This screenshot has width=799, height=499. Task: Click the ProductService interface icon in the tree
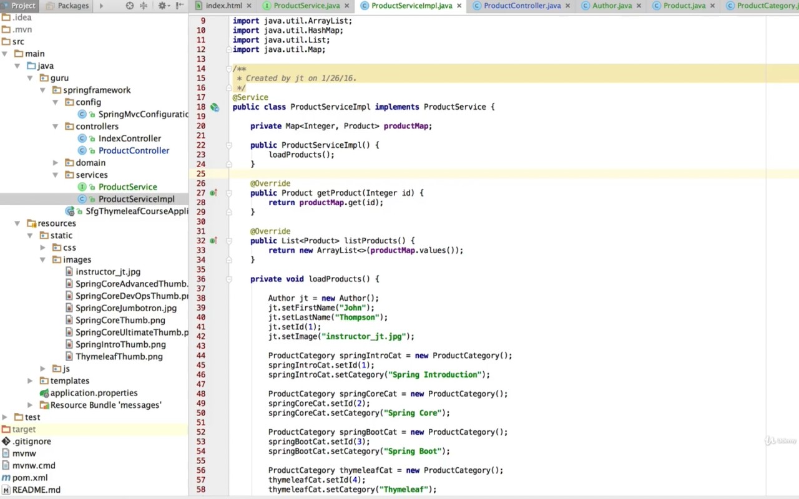click(82, 187)
